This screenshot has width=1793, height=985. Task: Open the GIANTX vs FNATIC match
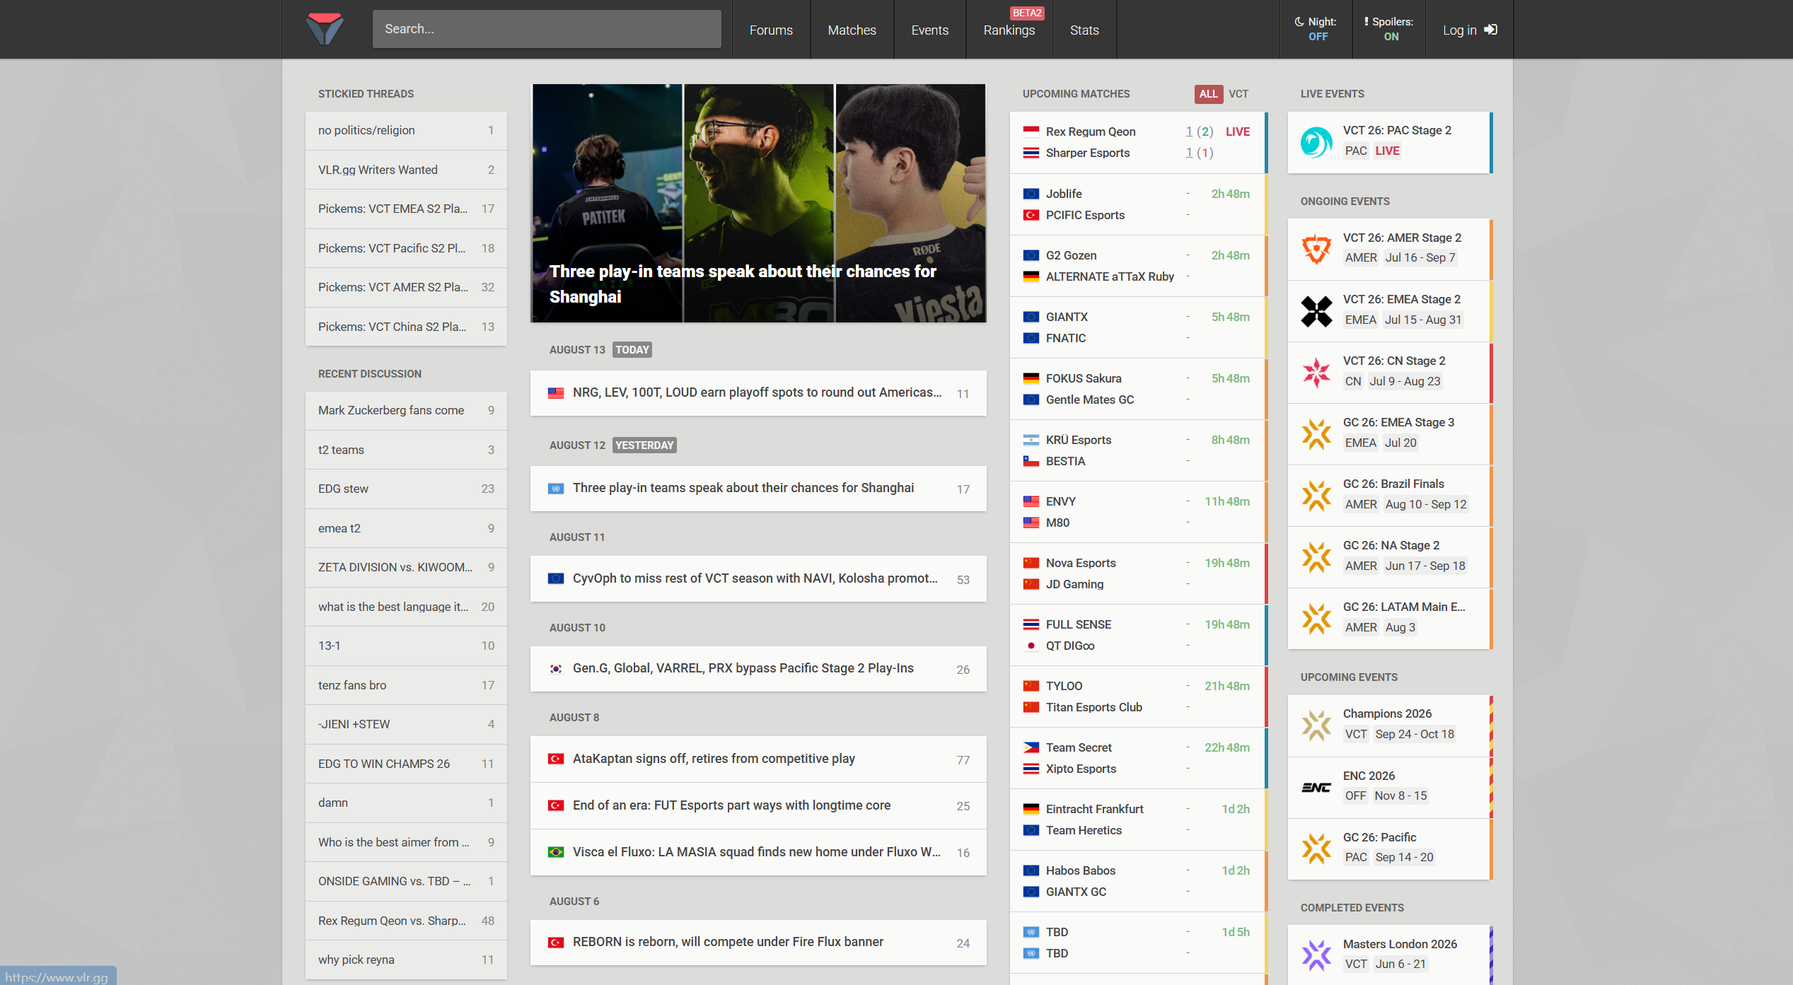[1137, 327]
